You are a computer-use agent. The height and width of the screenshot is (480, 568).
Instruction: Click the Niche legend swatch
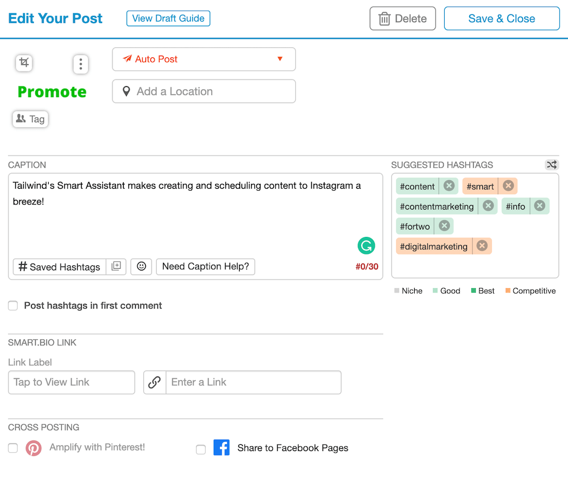[x=396, y=290]
